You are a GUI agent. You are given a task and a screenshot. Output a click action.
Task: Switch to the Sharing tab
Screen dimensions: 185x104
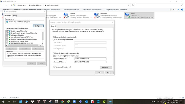[x=15, y=16]
